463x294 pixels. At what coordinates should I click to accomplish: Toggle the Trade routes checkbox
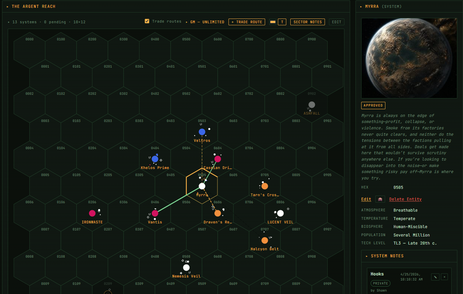[147, 21]
